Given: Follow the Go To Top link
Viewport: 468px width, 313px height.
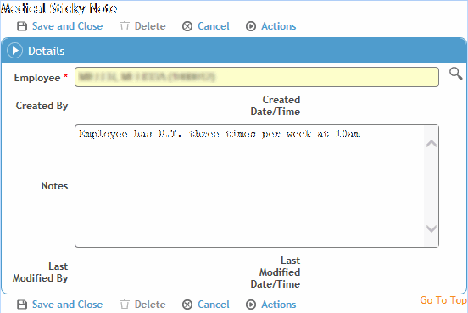Looking at the screenshot, I should point(443,300).
